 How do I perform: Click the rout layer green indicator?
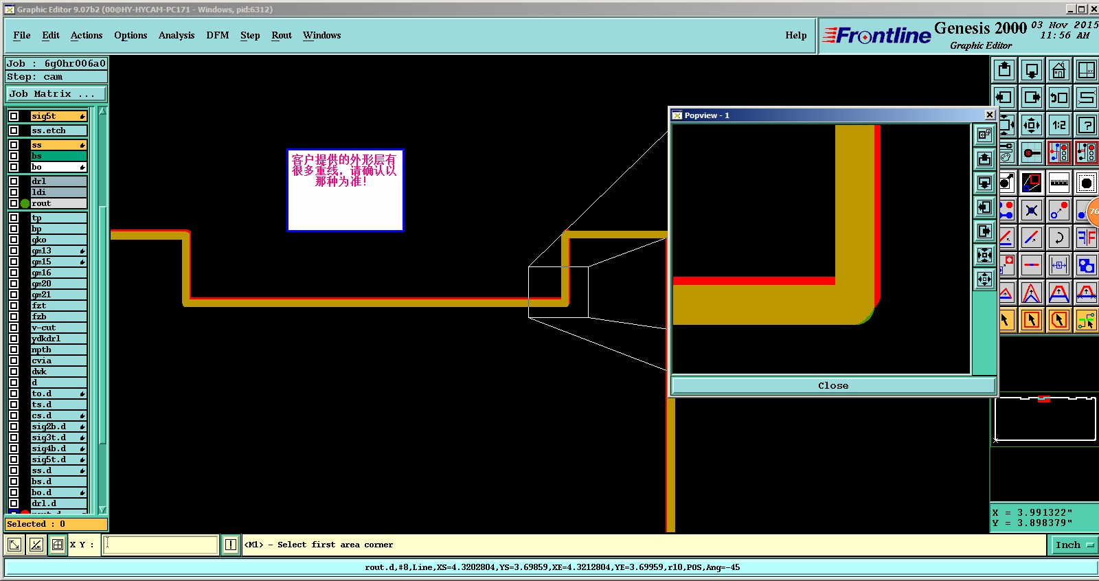pyautogui.click(x=25, y=203)
